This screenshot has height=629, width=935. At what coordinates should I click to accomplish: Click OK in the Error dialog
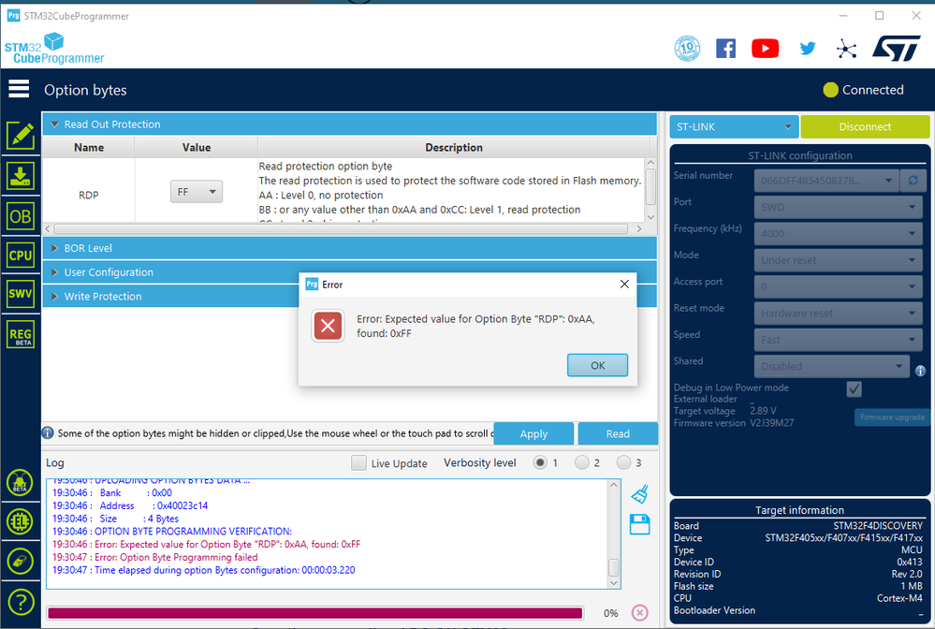click(597, 365)
